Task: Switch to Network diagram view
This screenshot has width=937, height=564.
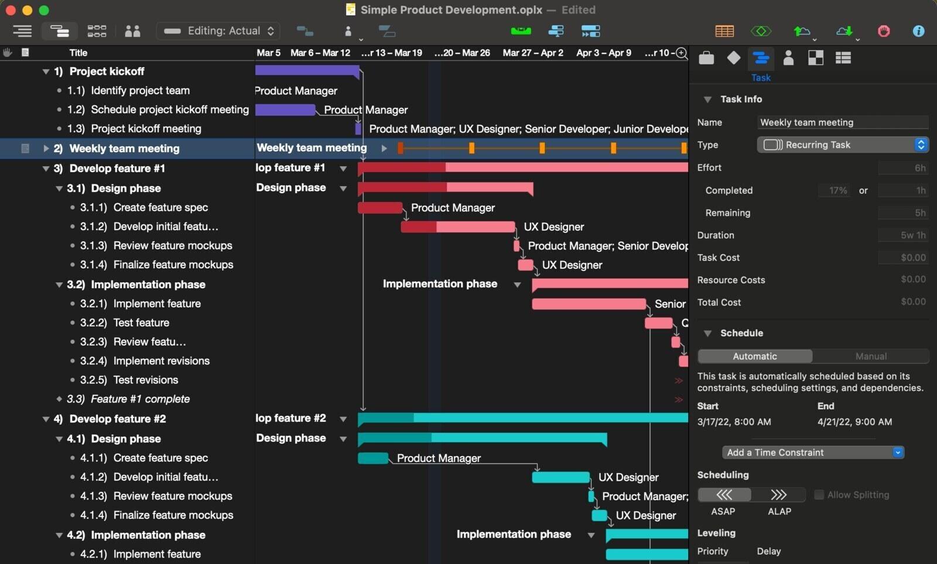Action: click(x=97, y=31)
